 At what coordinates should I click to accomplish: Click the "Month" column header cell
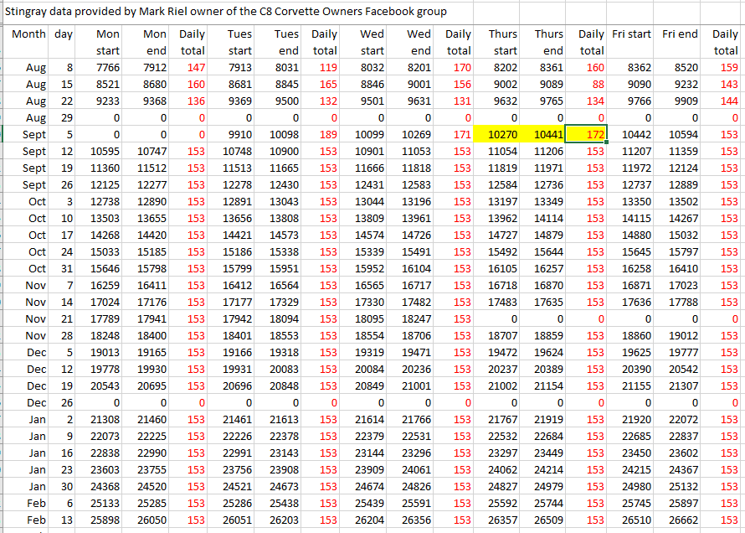click(x=28, y=34)
